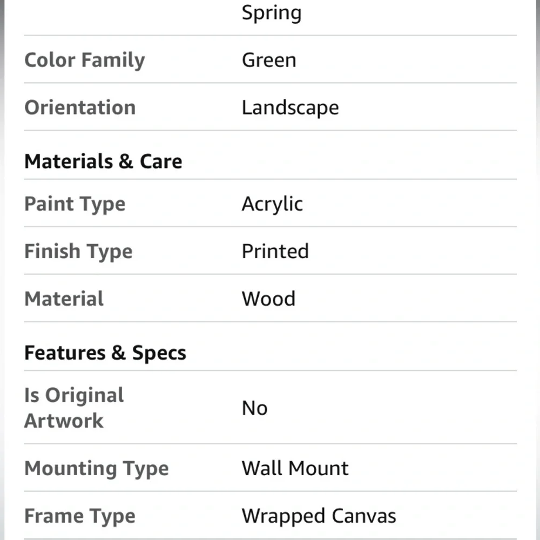Select the Orientation label

(80, 107)
